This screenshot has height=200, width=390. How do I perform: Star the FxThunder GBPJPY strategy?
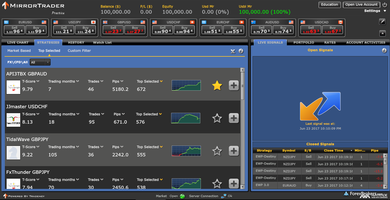coord(217,184)
